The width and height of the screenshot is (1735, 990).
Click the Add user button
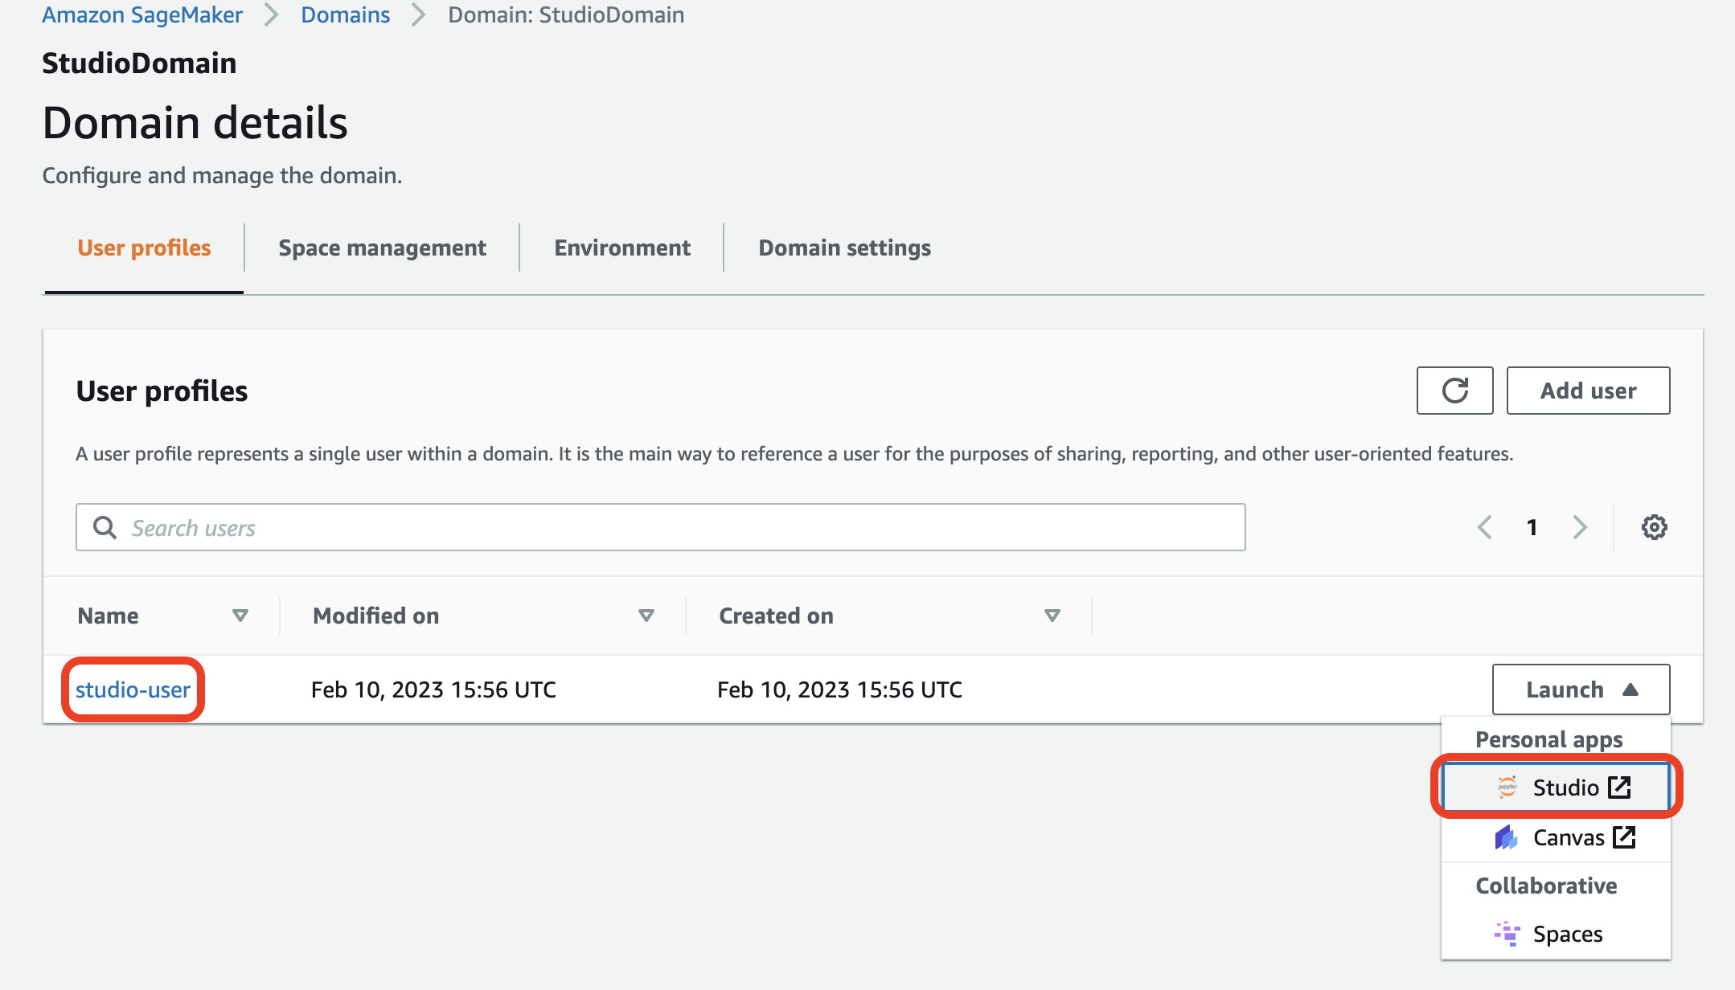1588,391
